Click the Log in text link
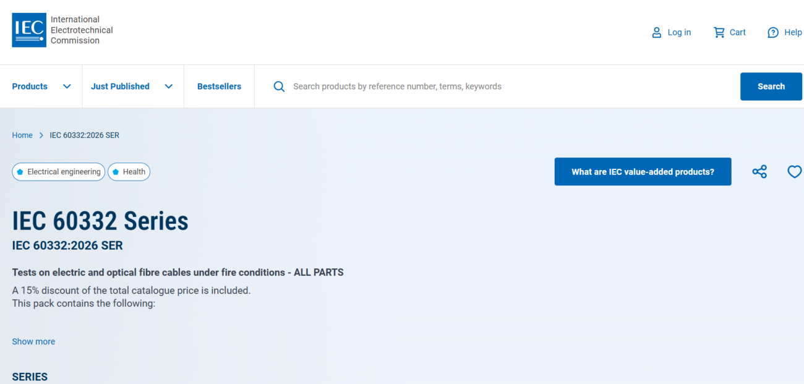This screenshot has height=384, width=804. coord(679,32)
